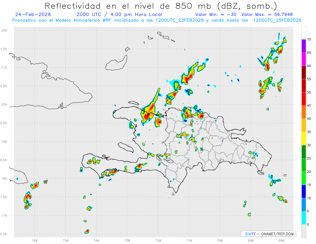
Task: Click the 'Valor Max. = 56.7948' text
Action: coord(267,14)
